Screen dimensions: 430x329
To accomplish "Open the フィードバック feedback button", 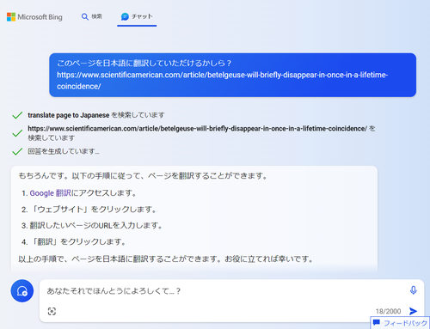I will (400, 323).
